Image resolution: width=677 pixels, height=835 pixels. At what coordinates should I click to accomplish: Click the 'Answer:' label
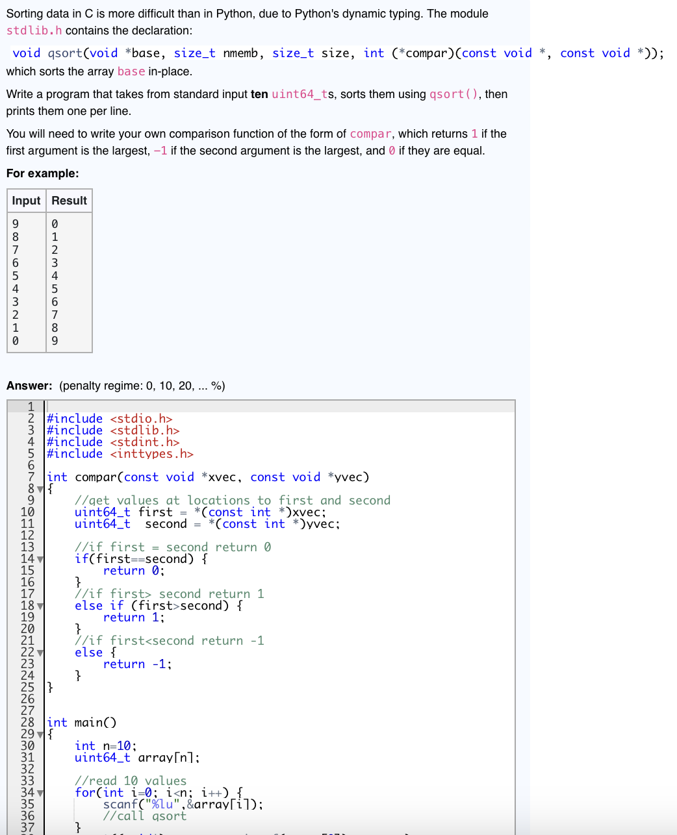coord(29,386)
